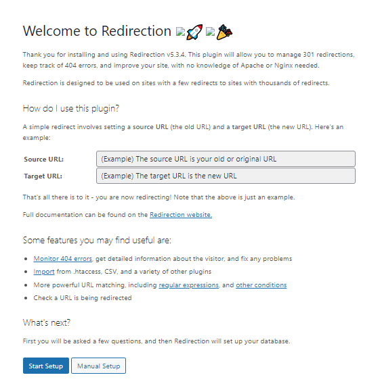Click the Start Setup button

[46, 366]
